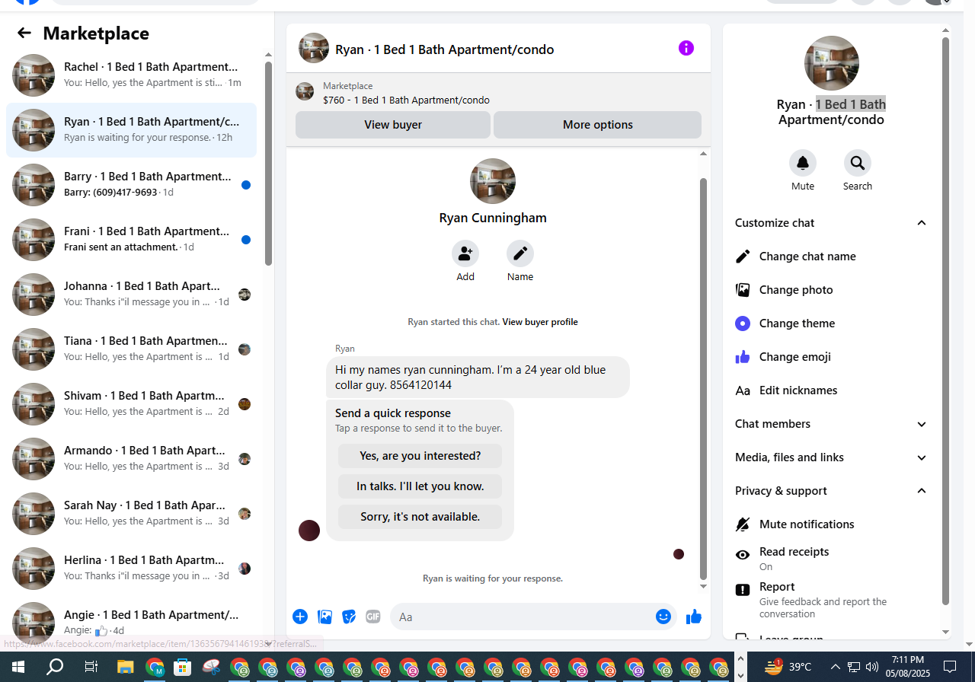Viewport: 975px width, 682px height.
Task: Open Armando's conversation
Action: pos(131,459)
